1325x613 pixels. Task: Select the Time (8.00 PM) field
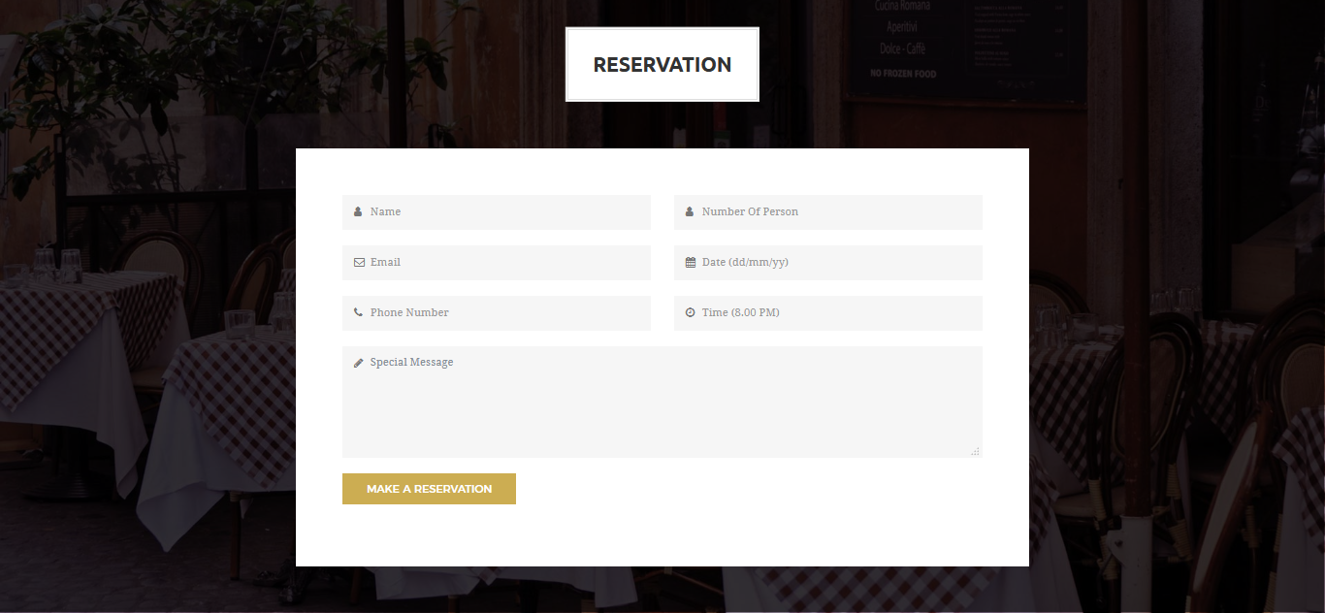click(x=836, y=312)
